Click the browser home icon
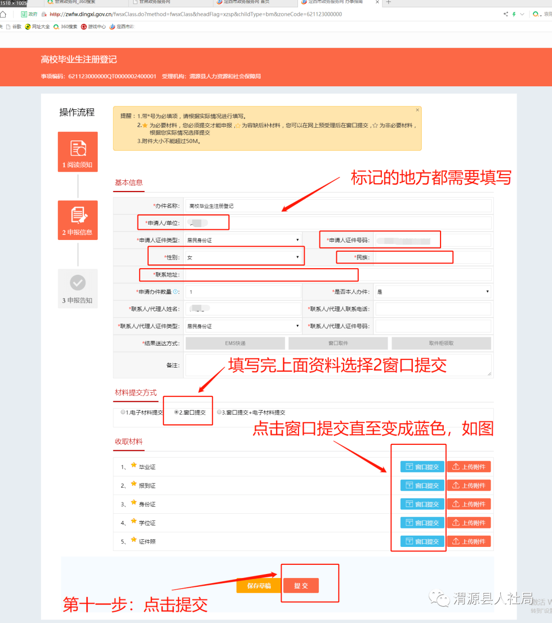 [3, 14]
